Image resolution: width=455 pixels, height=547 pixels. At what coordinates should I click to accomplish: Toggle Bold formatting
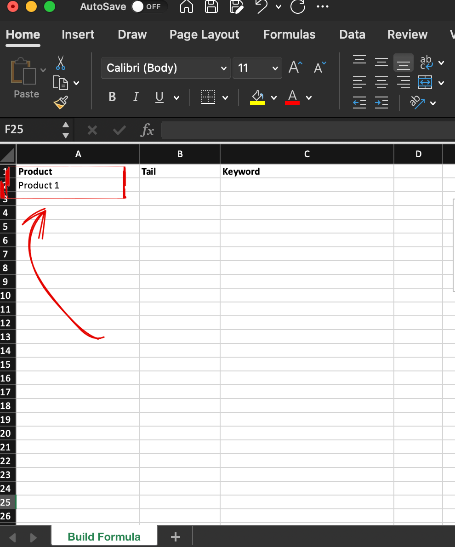click(x=112, y=97)
